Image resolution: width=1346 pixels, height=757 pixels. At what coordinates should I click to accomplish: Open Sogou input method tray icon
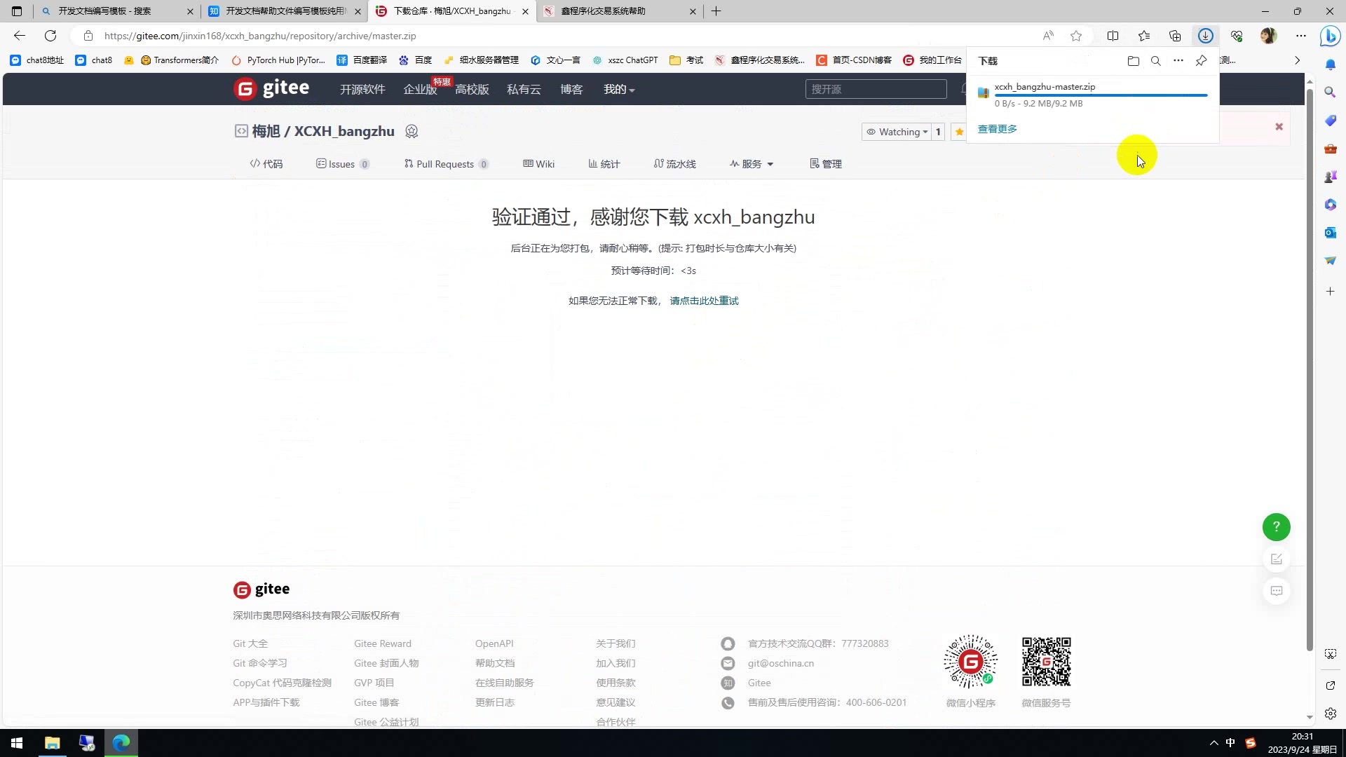(1251, 743)
